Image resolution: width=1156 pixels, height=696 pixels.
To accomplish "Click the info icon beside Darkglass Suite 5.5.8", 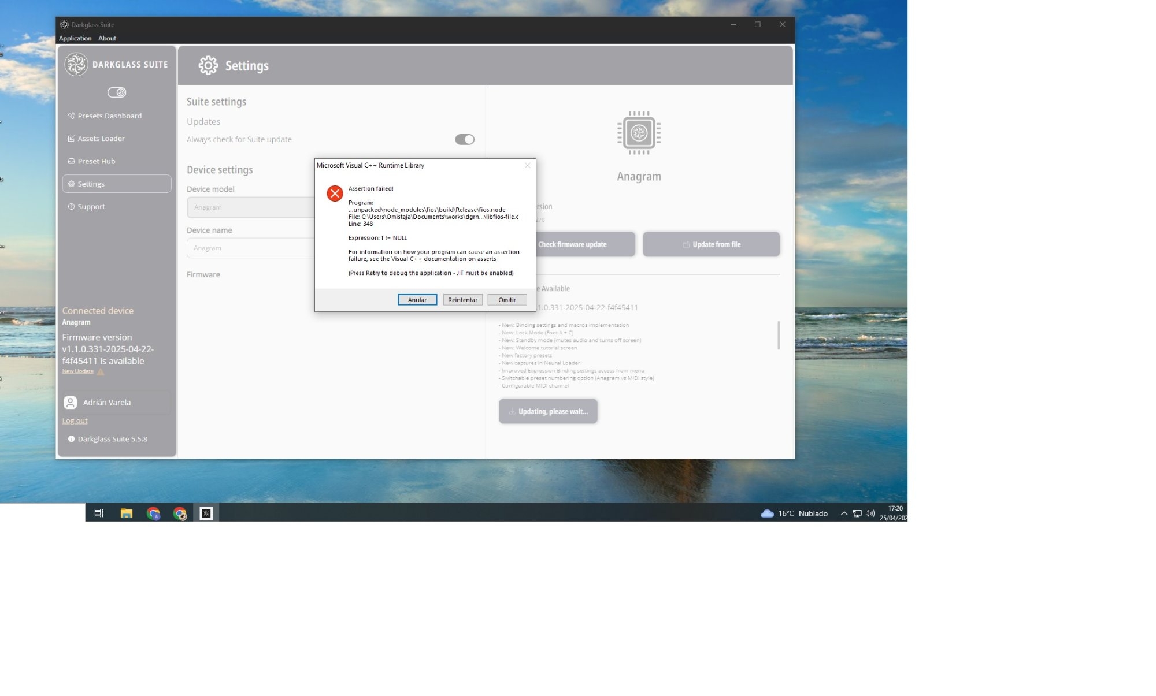I will [71, 439].
